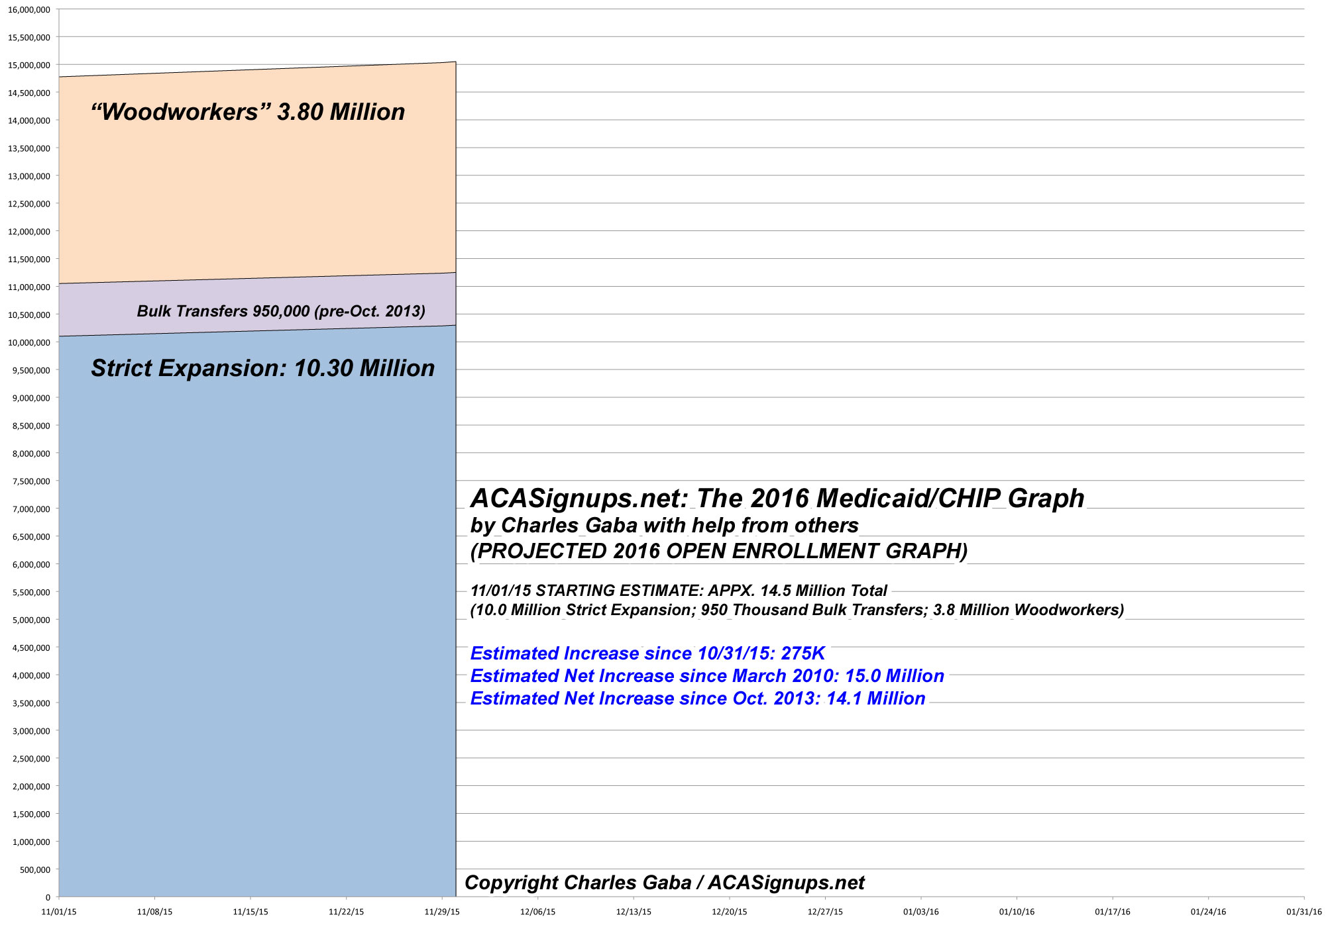The height and width of the screenshot is (925, 1330).
Task: Click the "Woodworkers" 3.80 Million label
Action: coord(247,112)
